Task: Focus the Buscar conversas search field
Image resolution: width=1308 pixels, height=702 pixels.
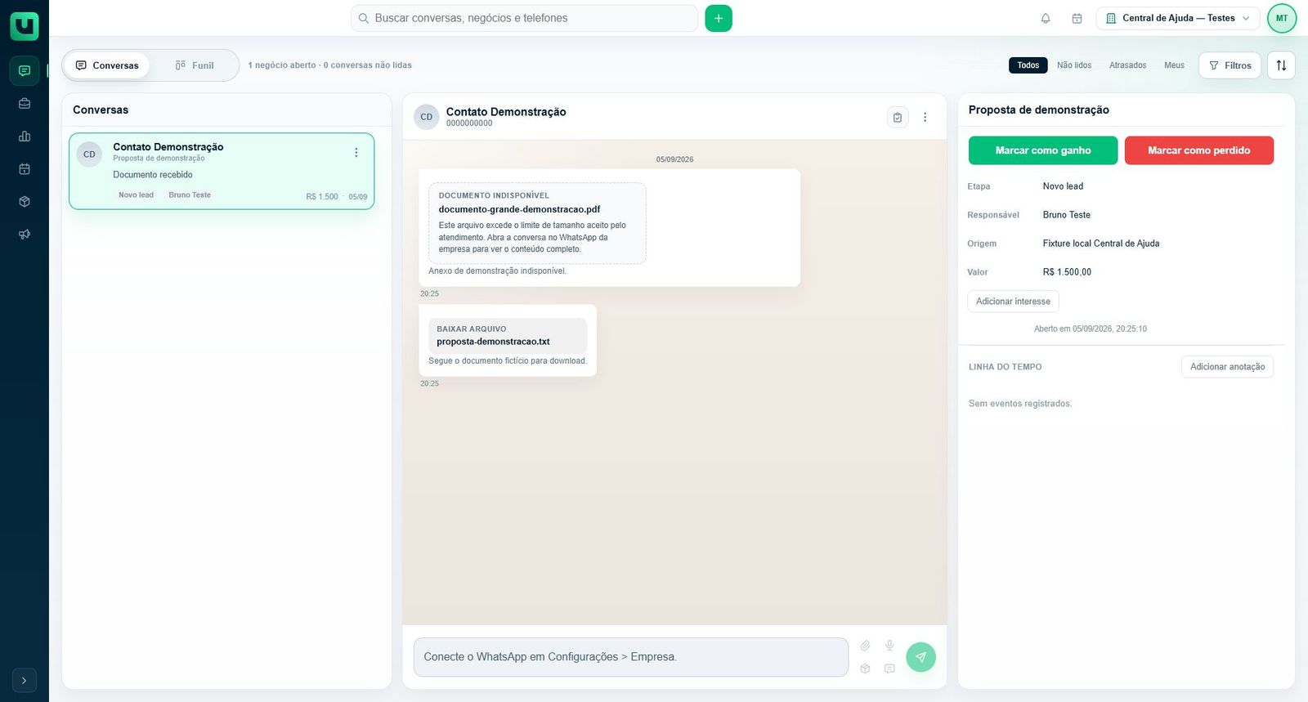Action: pos(524,18)
